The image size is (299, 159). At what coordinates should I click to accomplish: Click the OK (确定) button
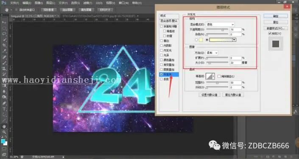276,16
